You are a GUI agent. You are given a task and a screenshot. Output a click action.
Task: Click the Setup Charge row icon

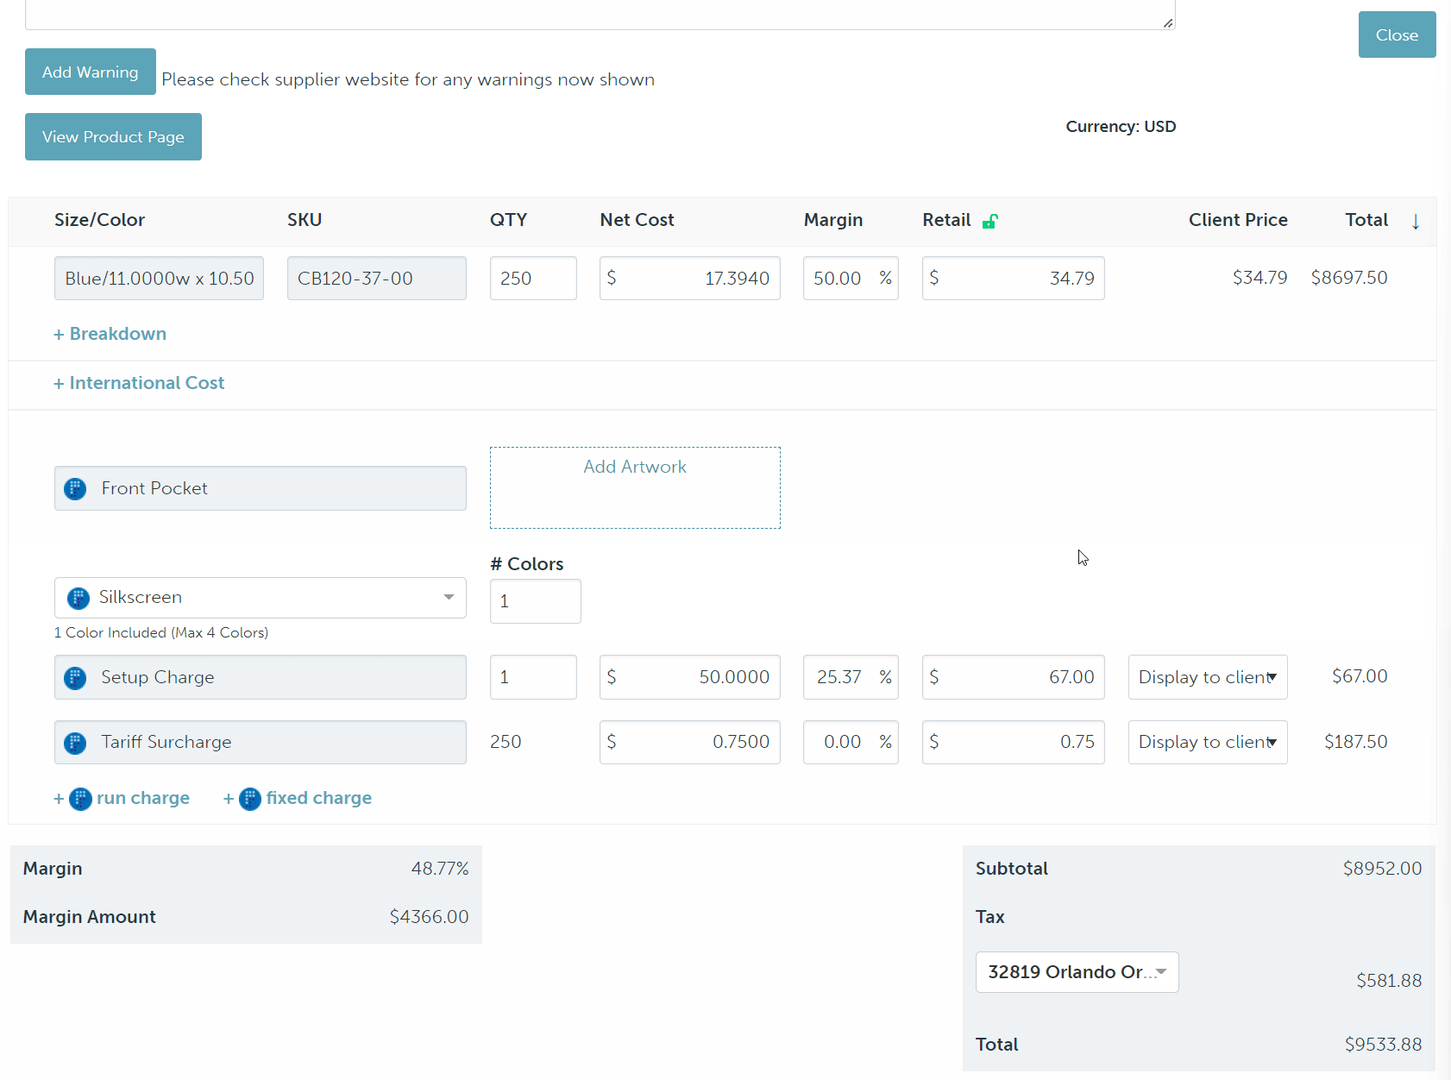(x=76, y=678)
